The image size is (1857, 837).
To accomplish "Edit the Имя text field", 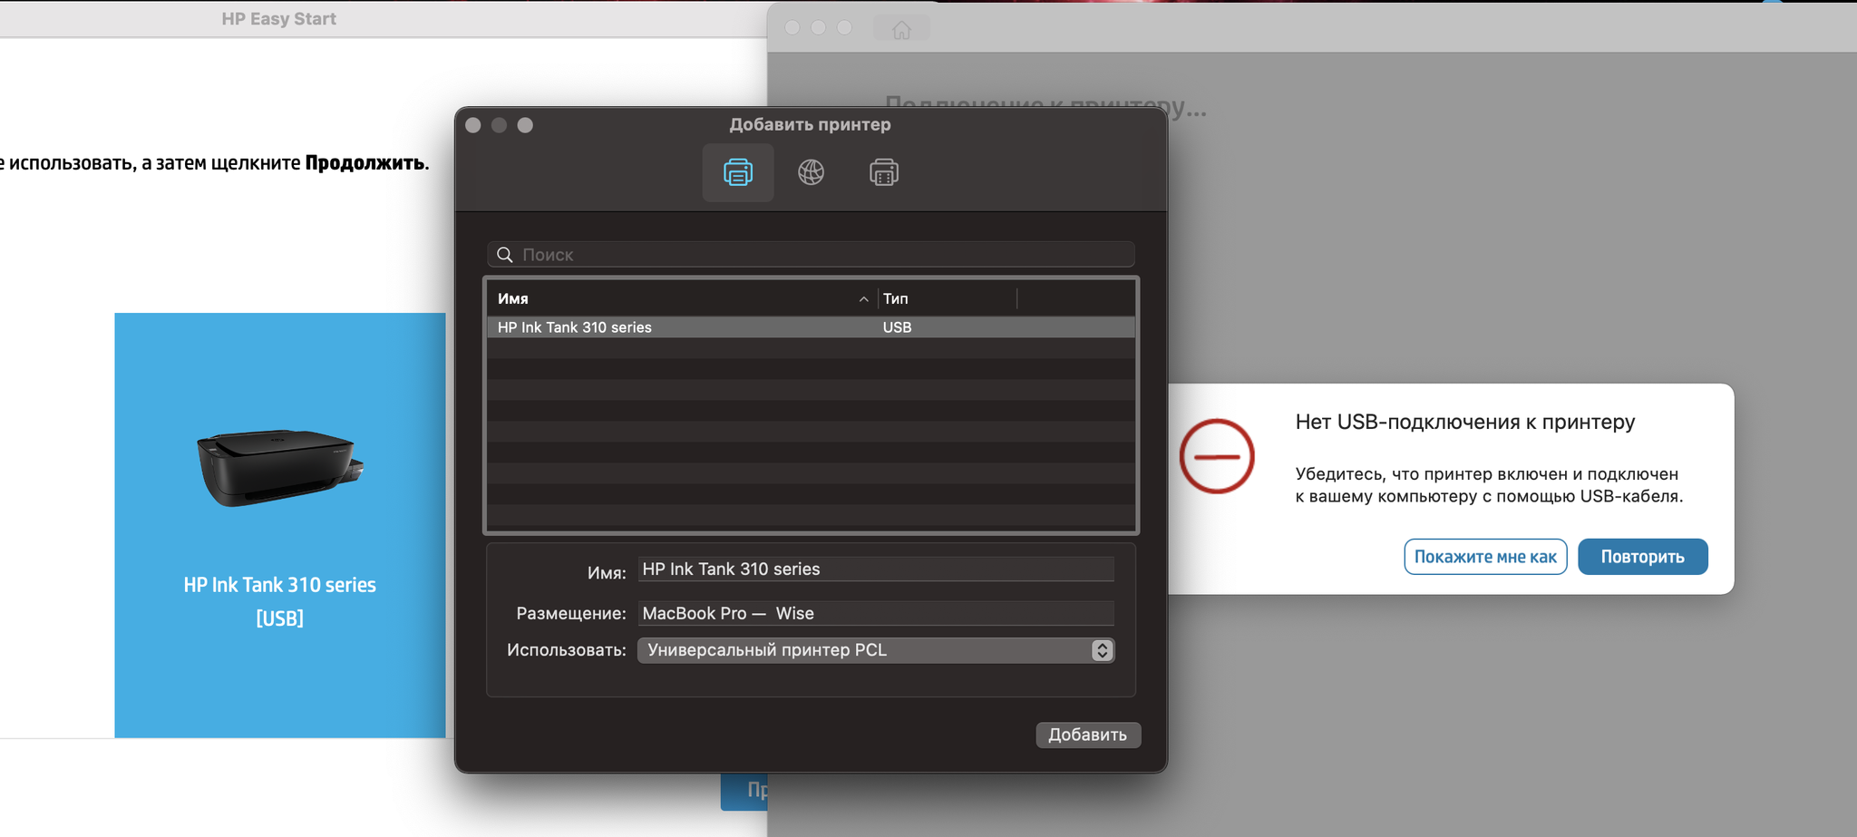I will pyautogui.click(x=876, y=569).
